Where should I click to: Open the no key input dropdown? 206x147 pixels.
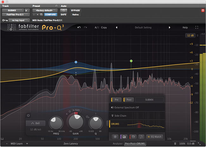click(x=19, y=20)
